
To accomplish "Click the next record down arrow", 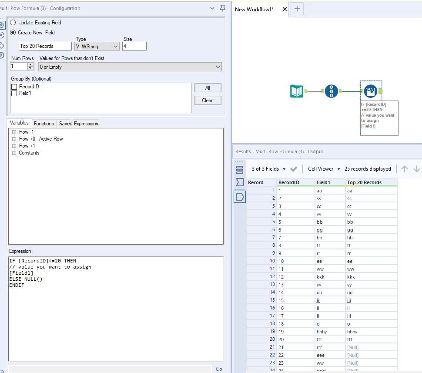I will pos(416,169).
